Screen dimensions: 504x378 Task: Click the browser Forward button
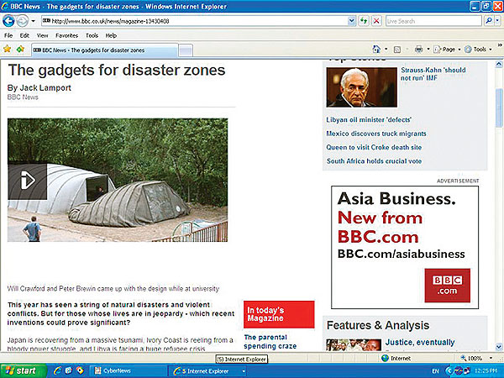[22, 21]
